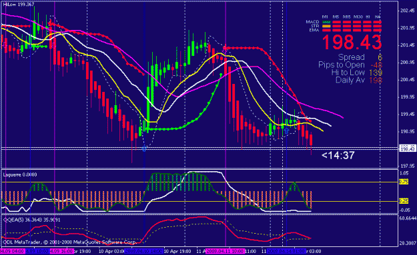
Task: Click the -0.05 Laguerre scale label
Action: (405, 210)
